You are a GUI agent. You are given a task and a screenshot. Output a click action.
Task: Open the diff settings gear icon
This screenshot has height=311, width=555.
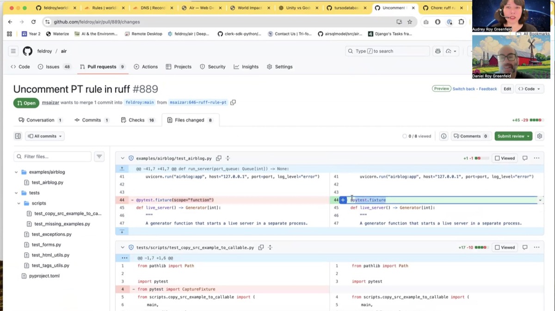[539, 136]
